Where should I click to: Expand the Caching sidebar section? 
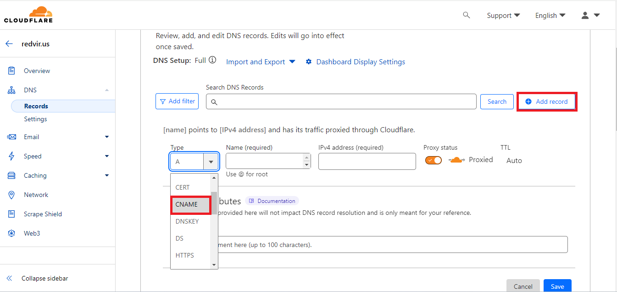click(x=106, y=175)
